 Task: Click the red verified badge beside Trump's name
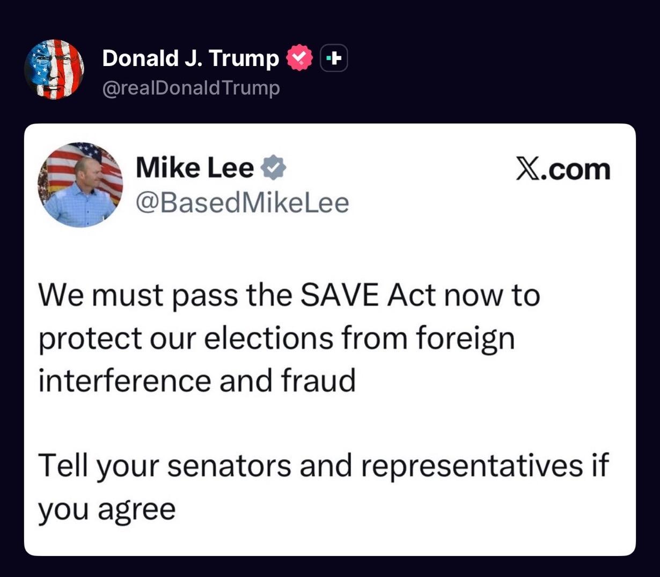click(299, 57)
